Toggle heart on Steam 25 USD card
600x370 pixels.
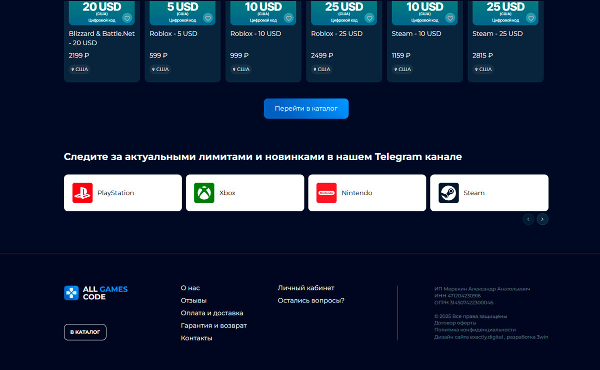(531, 18)
